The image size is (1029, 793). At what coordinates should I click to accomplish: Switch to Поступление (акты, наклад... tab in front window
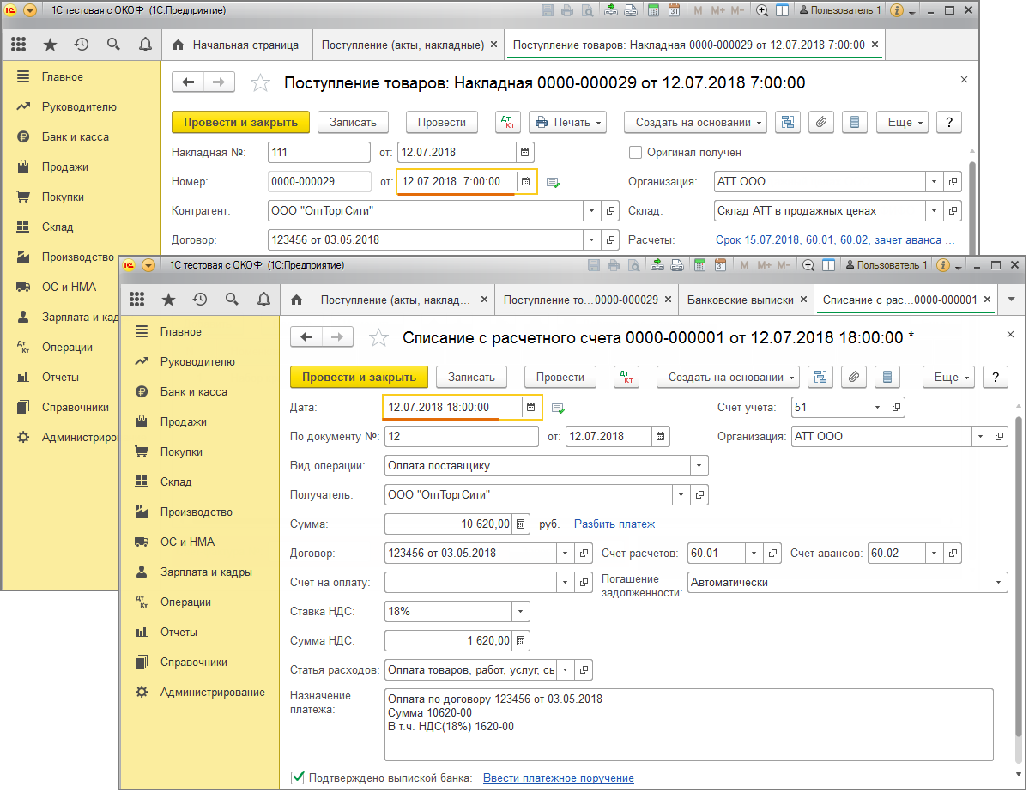click(x=395, y=300)
